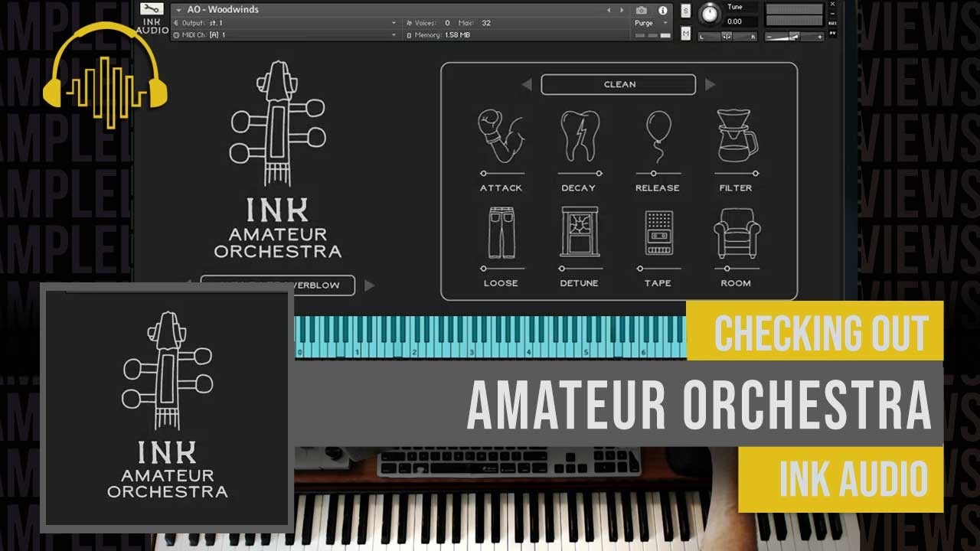
Task: Click the pan slider below the Tune value
Action: pos(727,36)
